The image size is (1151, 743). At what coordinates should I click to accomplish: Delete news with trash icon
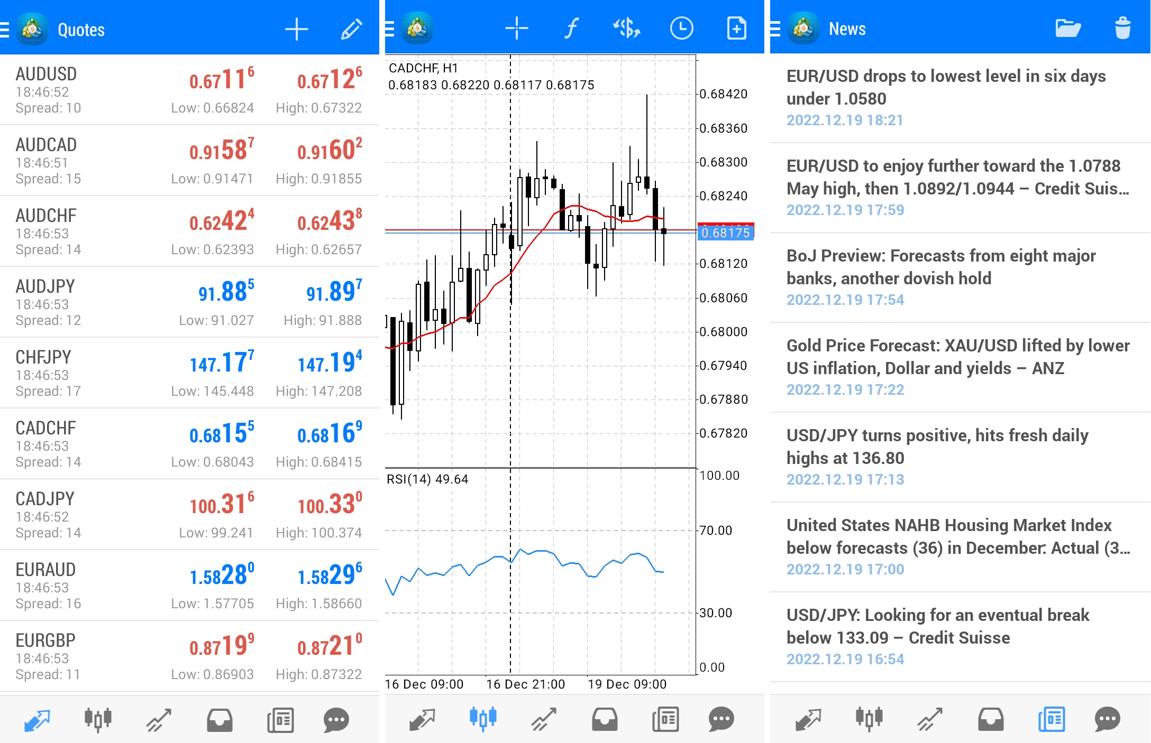click(1122, 29)
